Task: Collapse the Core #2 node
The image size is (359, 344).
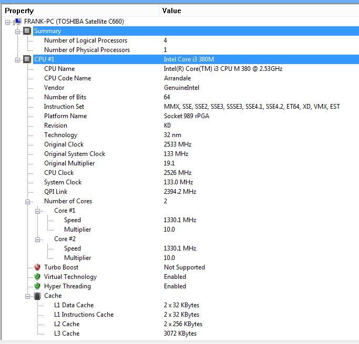Action: click(37, 239)
